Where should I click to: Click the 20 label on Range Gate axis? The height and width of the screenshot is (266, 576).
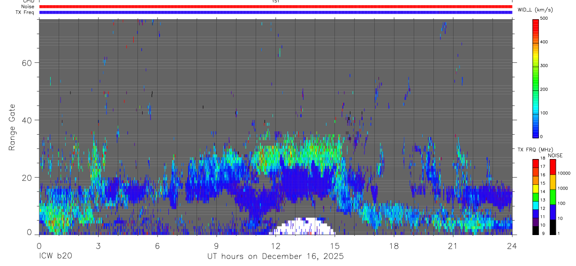coord(27,177)
